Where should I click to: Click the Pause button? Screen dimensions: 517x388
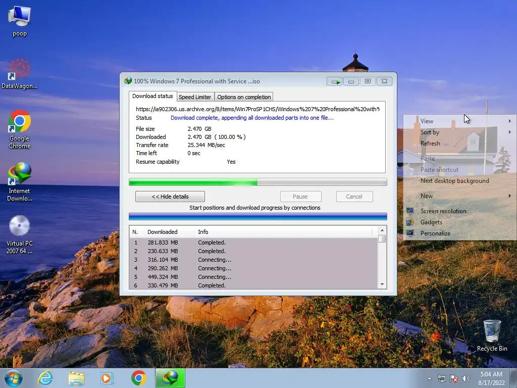300,197
